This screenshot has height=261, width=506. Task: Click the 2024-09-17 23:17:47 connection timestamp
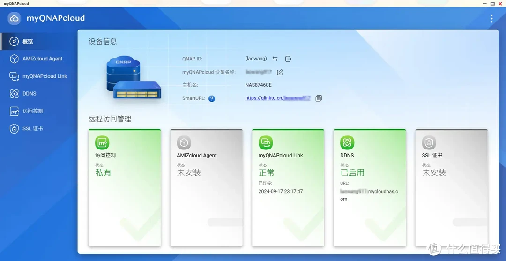(281, 191)
